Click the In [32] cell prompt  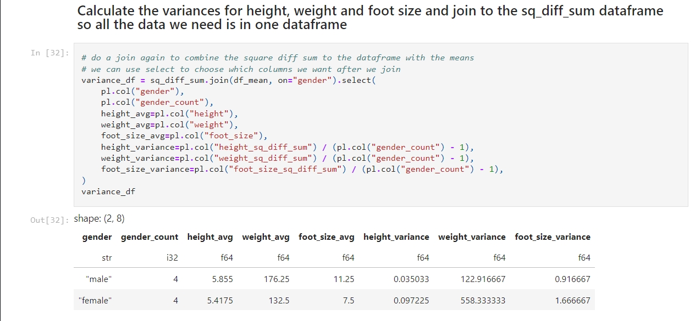pyautogui.click(x=49, y=53)
